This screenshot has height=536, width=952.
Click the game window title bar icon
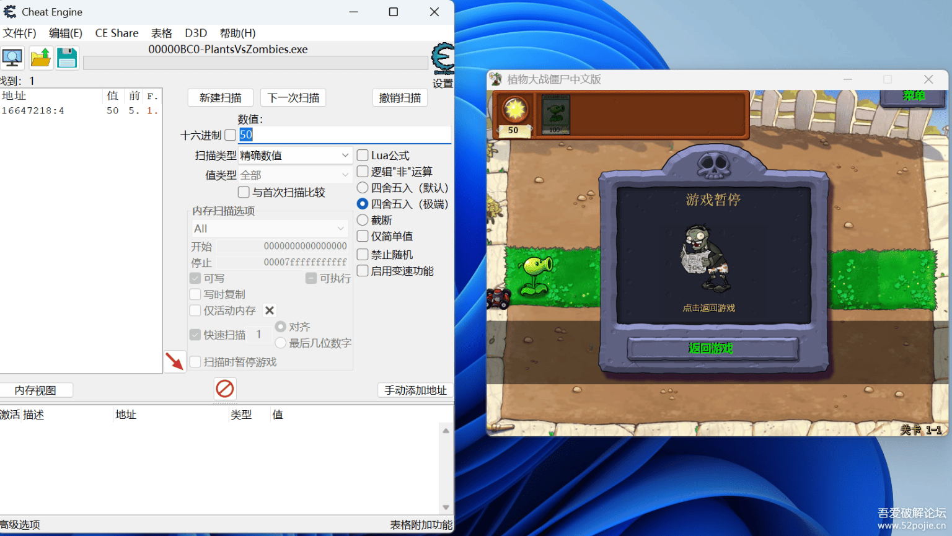[x=496, y=79]
